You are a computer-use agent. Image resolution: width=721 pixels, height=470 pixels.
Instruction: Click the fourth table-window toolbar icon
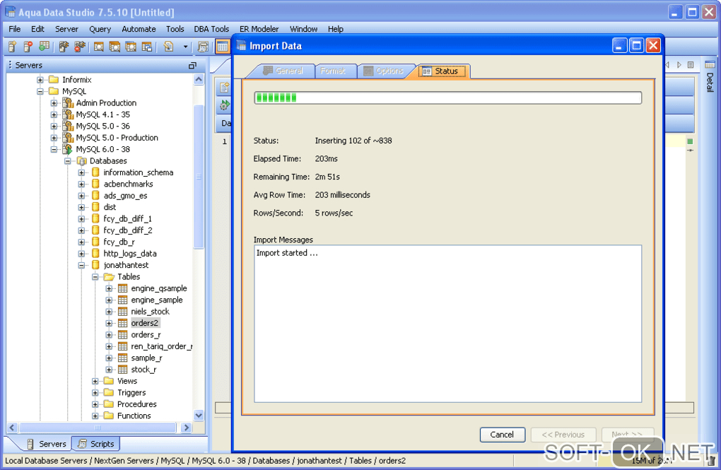coord(147,47)
